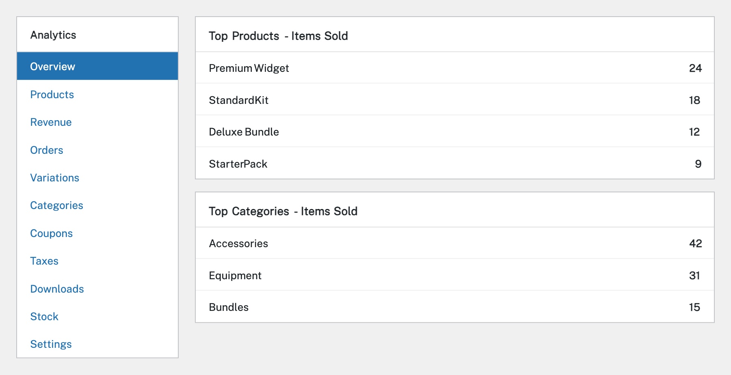731x375 pixels.
Task: Click the Bundles category entry
Action: point(229,307)
